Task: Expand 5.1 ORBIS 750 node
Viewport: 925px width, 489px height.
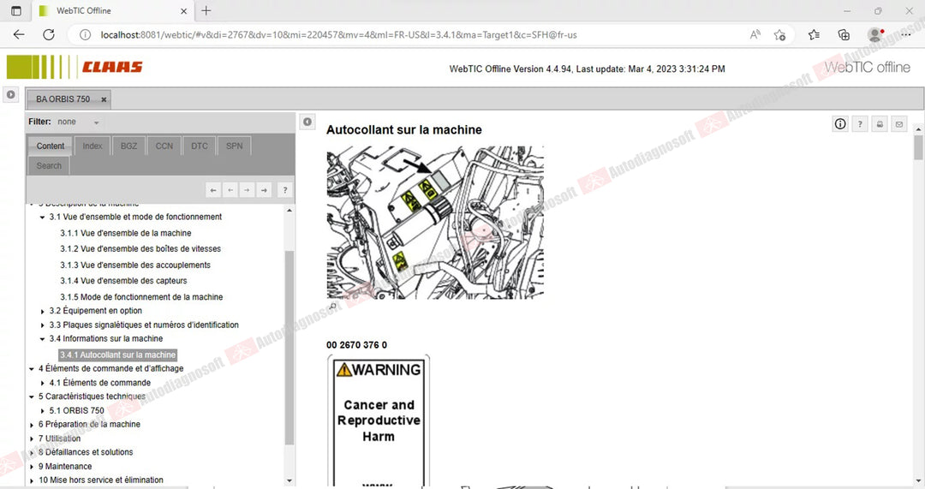Action: coord(43,410)
